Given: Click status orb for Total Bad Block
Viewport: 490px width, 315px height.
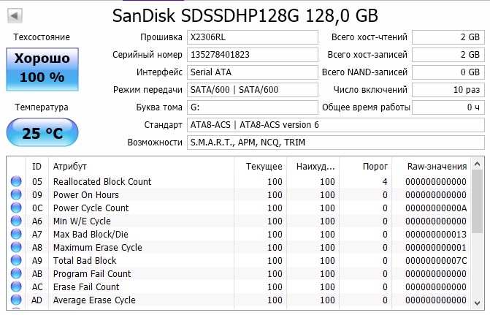Looking at the screenshot, I should coord(16,261).
